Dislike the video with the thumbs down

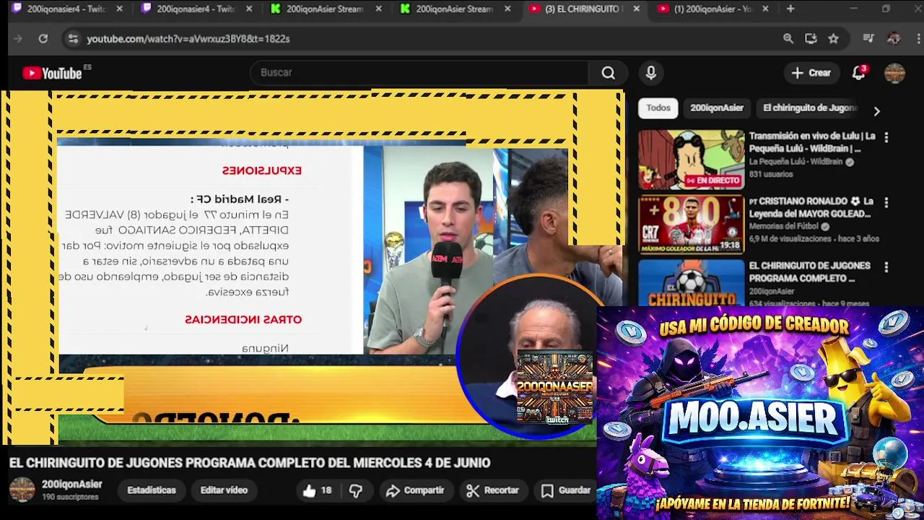tap(356, 490)
